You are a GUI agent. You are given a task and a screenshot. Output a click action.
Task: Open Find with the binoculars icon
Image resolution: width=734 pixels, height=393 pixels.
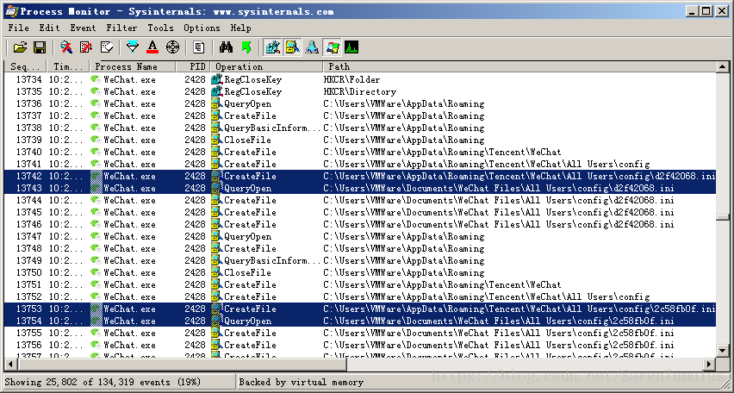pyautogui.click(x=226, y=47)
